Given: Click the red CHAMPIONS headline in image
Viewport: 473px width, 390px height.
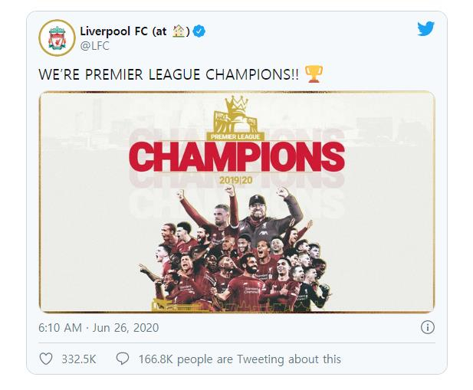Looking at the screenshot, I should tap(237, 157).
